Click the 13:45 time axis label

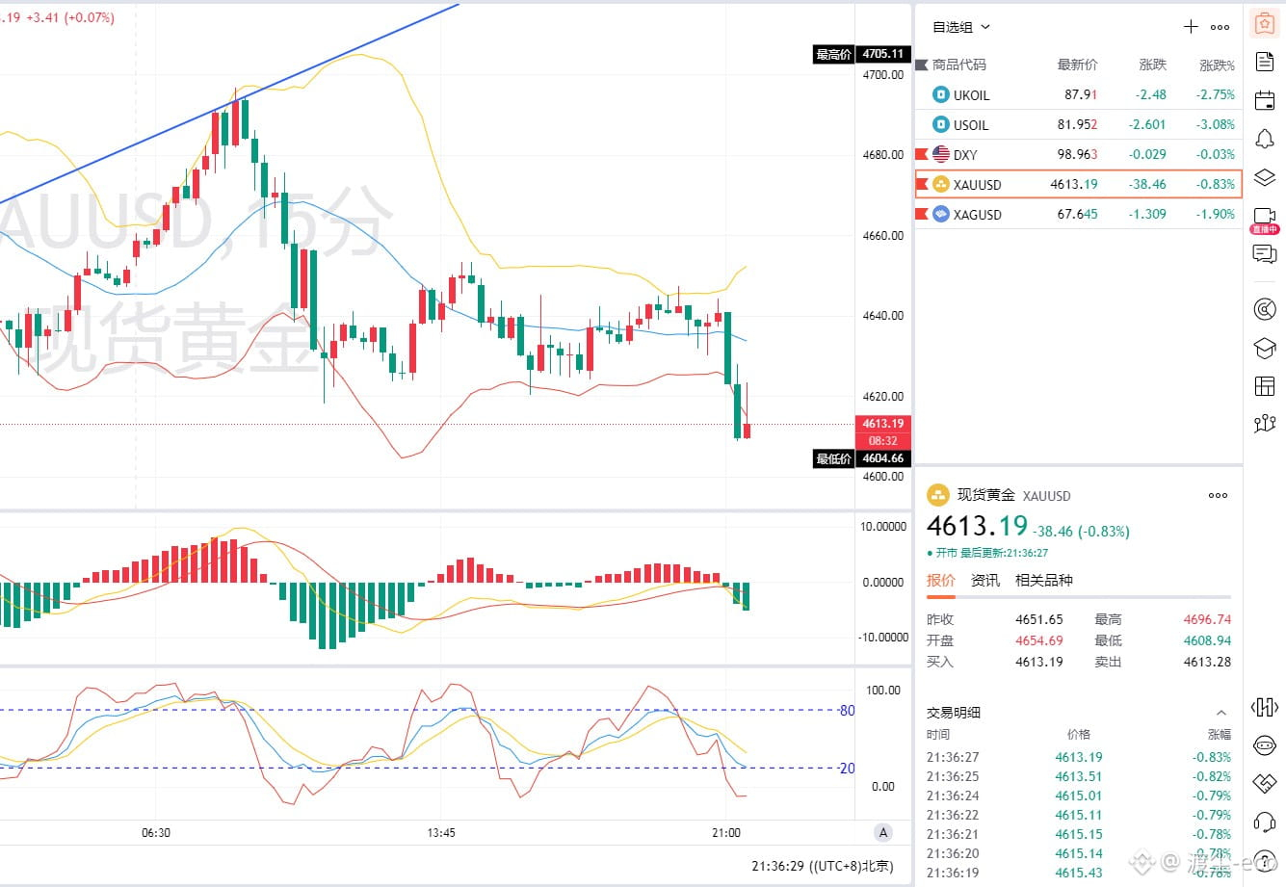click(440, 832)
